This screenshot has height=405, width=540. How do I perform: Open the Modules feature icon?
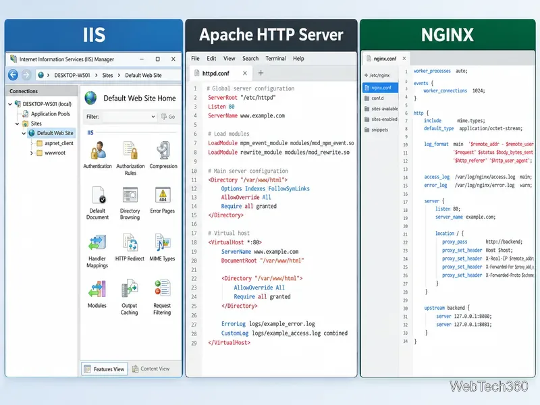pyautogui.click(x=97, y=294)
